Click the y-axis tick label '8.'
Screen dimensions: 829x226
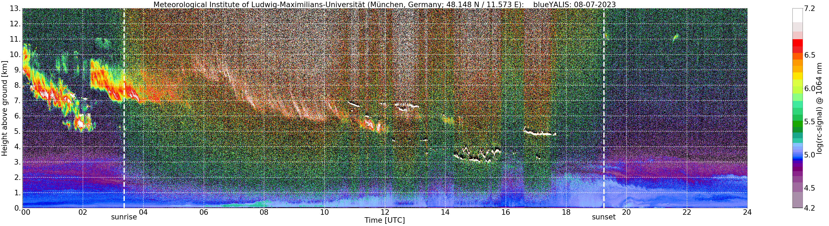point(17,85)
